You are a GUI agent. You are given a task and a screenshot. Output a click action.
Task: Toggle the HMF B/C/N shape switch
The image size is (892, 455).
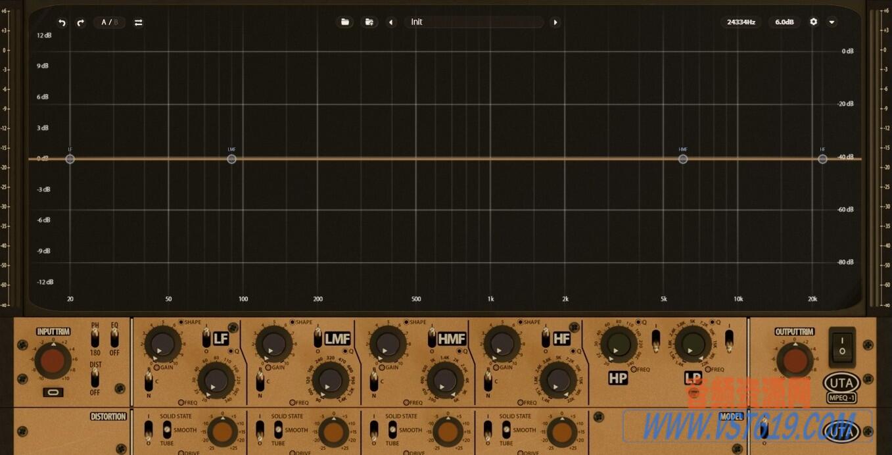tap(374, 381)
